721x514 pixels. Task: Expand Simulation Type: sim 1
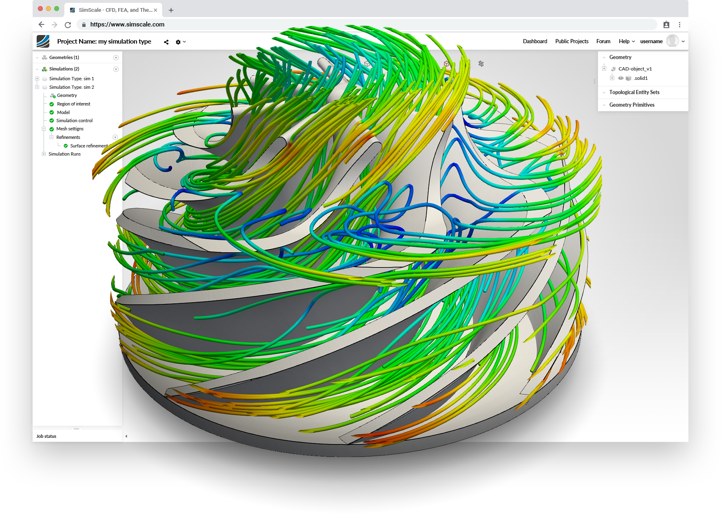(37, 79)
